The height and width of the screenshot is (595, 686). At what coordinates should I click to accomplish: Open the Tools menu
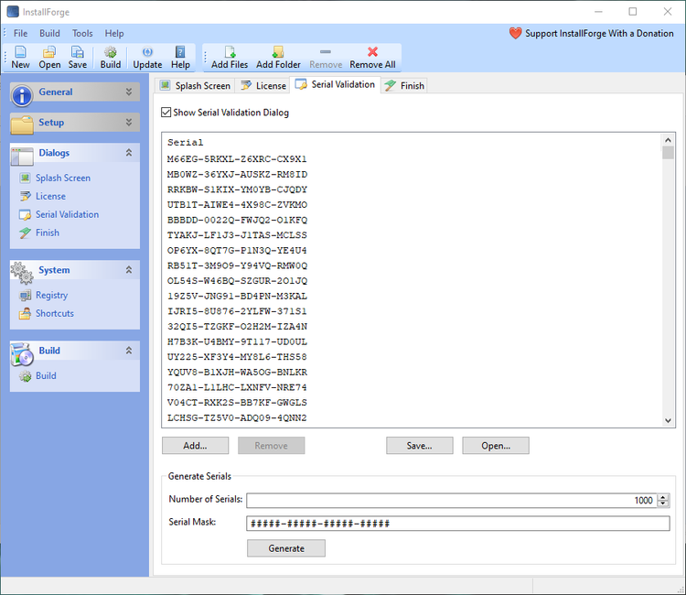click(x=82, y=33)
